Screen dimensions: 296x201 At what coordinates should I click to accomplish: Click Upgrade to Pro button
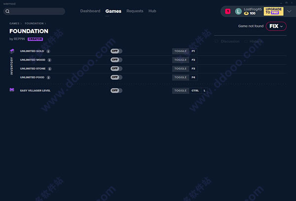273,11
